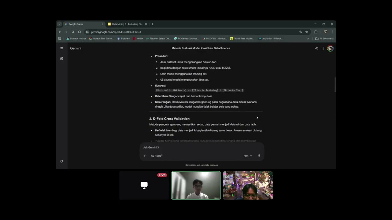Click the browser address bar URL
The image size is (392, 220).
click(116, 32)
